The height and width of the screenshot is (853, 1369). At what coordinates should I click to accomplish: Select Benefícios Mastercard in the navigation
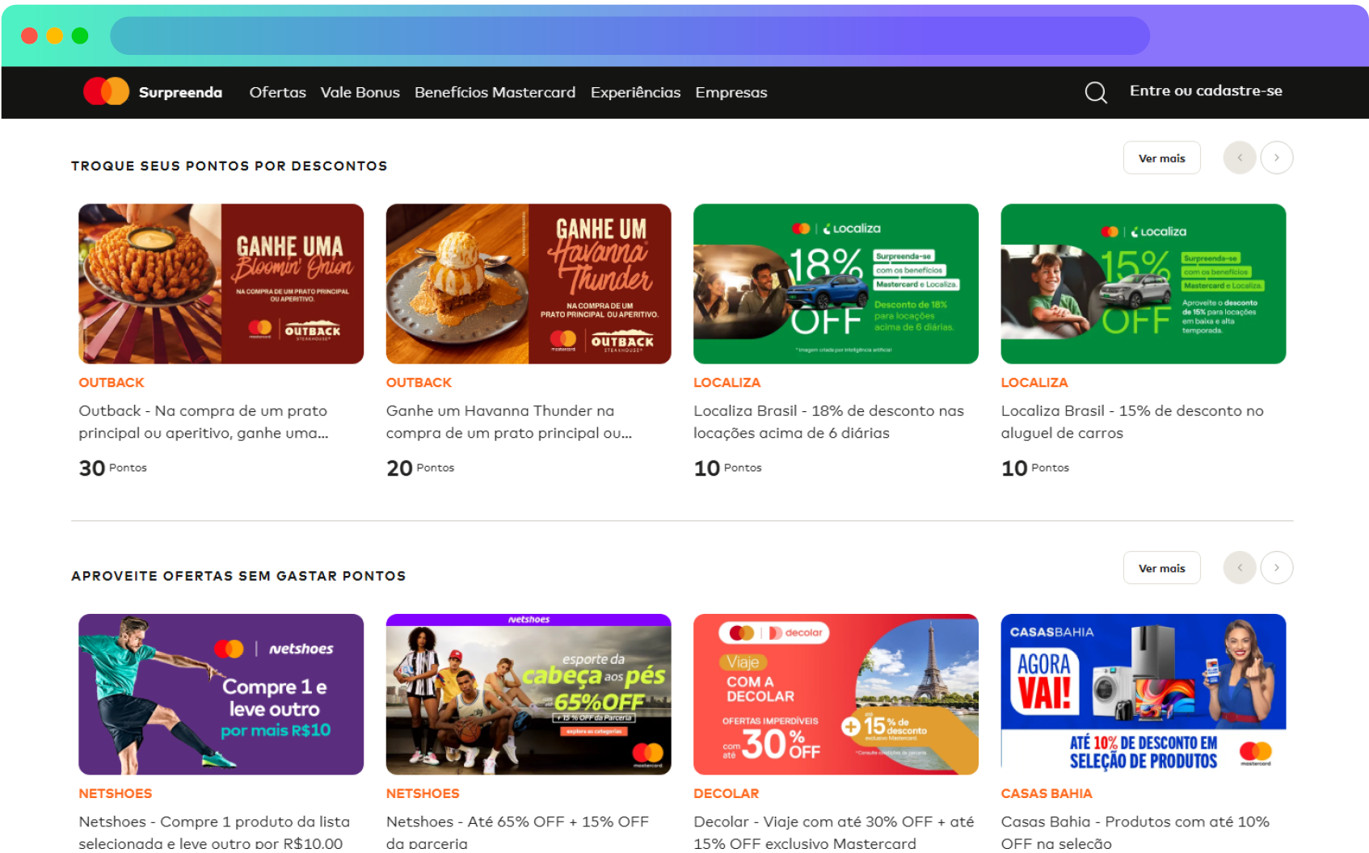click(x=495, y=92)
